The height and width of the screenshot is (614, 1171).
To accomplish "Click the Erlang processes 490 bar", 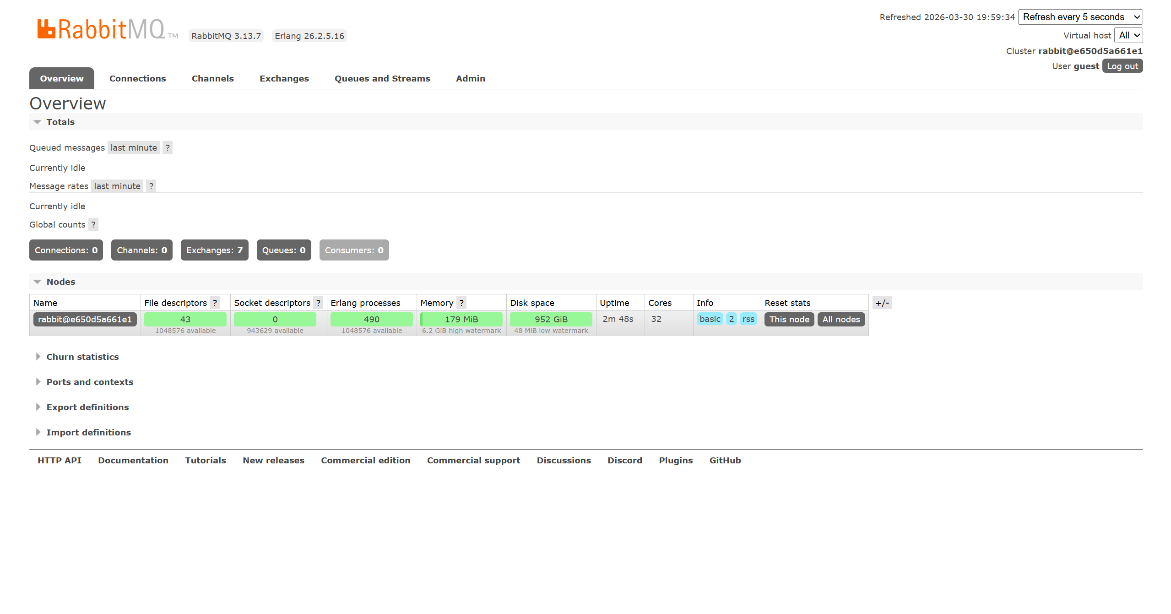I will point(372,319).
